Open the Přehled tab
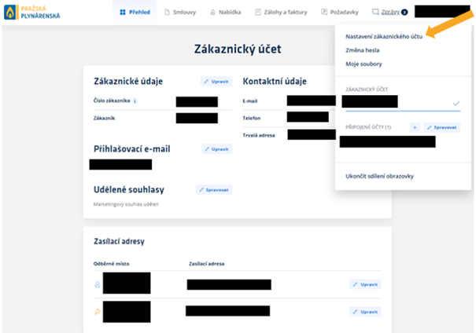Viewport: 476px width, 333px height. 135,13
